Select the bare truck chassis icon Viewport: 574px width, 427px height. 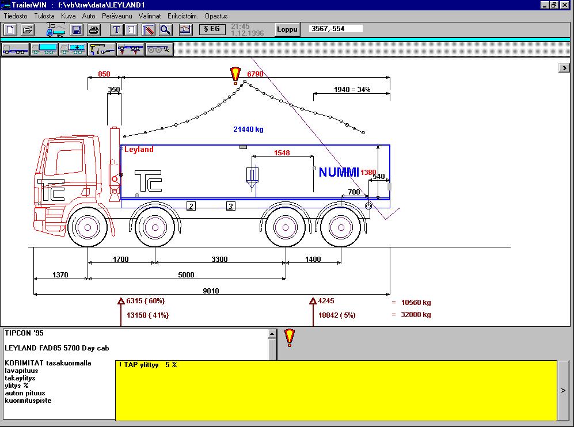[15, 49]
